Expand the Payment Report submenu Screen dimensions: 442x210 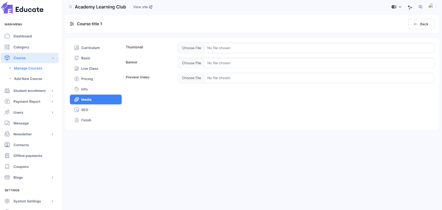click(52, 102)
